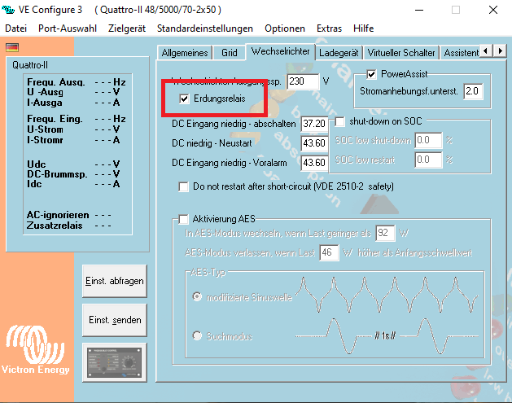The height and width of the screenshot is (403, 512).
Task: Click the Frequ. Ausg. readout
Action: [x=77, y=81]
